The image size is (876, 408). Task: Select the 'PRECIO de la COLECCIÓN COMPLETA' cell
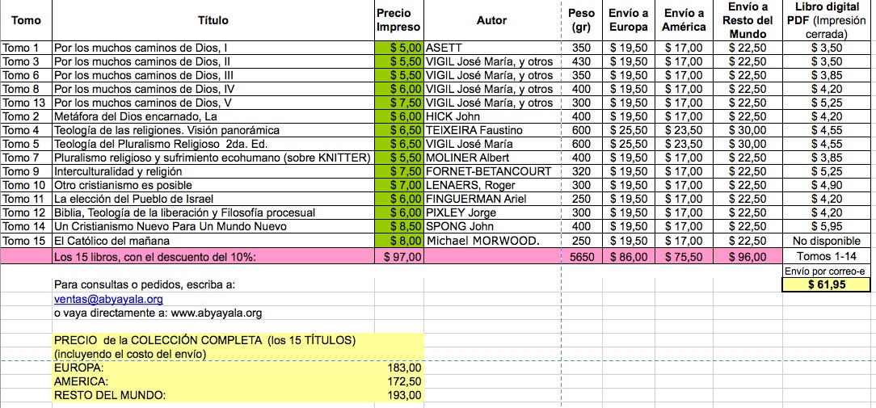coord(204,339)
